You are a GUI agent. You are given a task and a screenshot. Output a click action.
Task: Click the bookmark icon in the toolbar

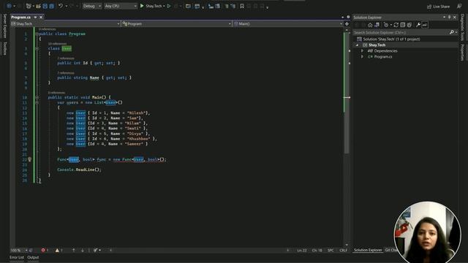[x=242, y=6]
